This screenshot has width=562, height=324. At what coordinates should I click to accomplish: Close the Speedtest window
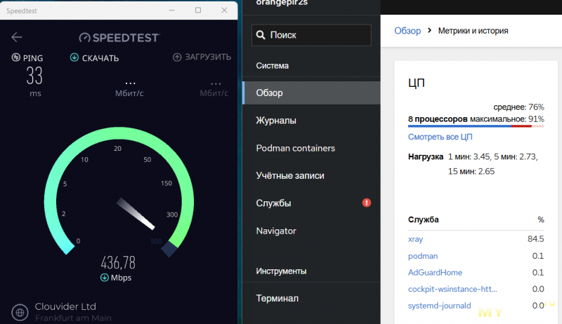pos(224,11)
